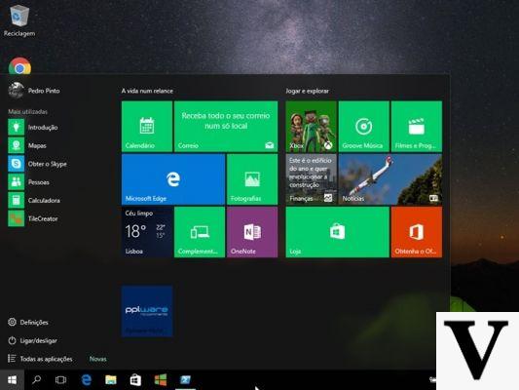Launch Edge from the taskbar
The height and width of the screenshot is (390, 519).
87,379
